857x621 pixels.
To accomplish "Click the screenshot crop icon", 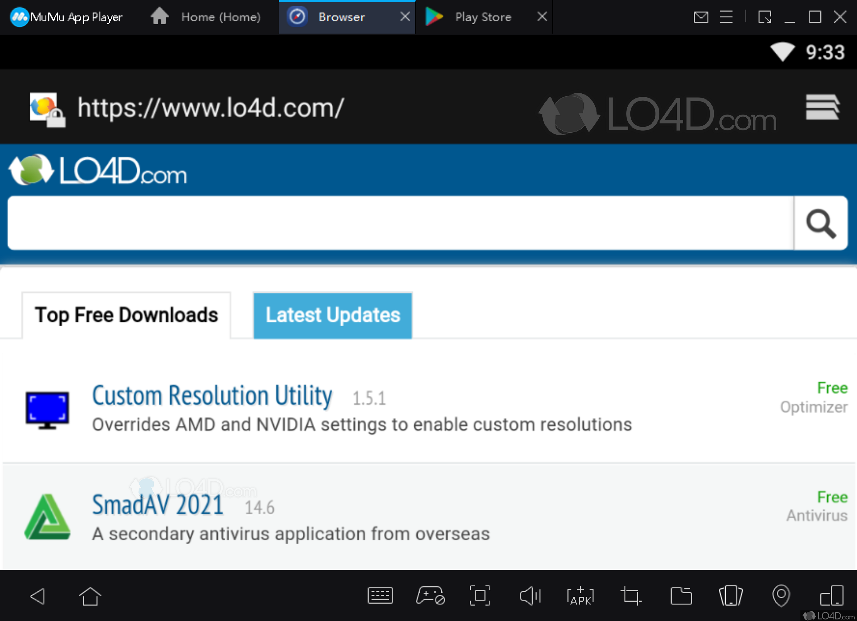I will point(630,596).
